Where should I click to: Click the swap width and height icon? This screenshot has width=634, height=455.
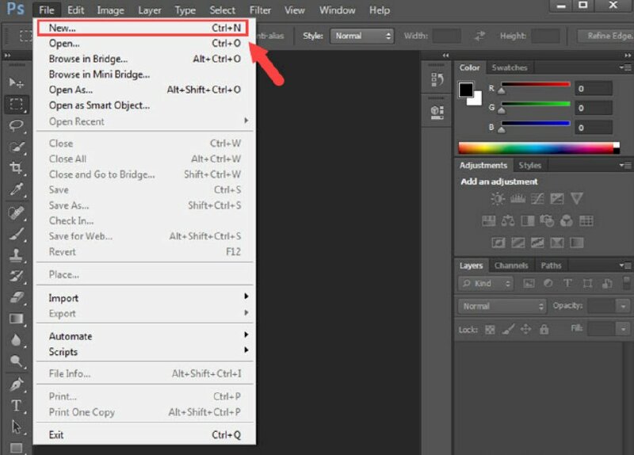click(x=479, y=36)
